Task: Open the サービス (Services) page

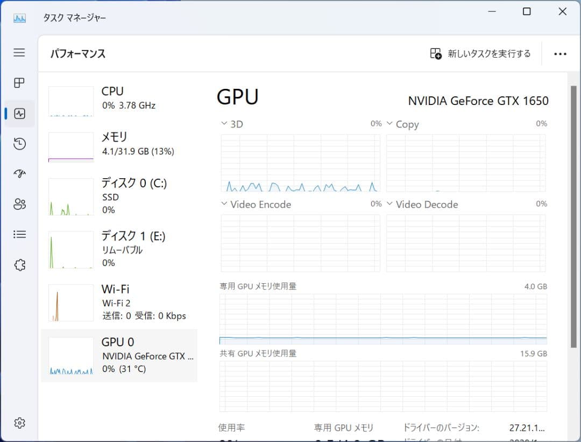Action: 19,264
